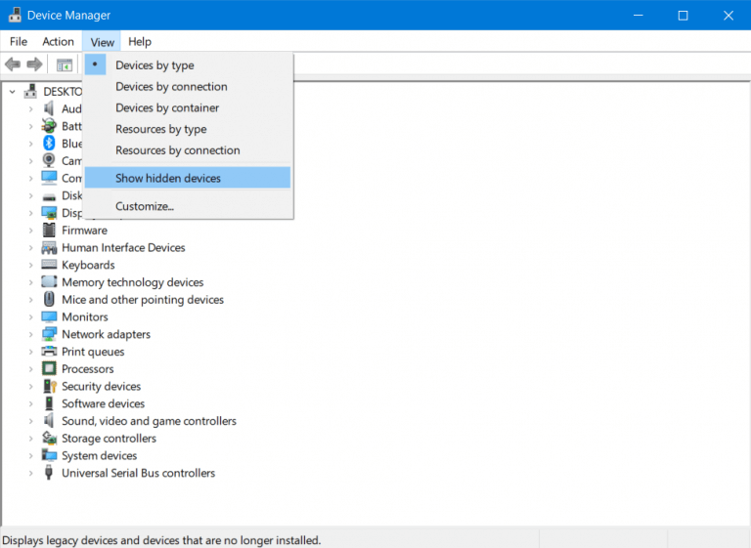Click the Bluetooth category icon
The width and height of the screenshot is (751, 548).
click(x=49, y=143)
